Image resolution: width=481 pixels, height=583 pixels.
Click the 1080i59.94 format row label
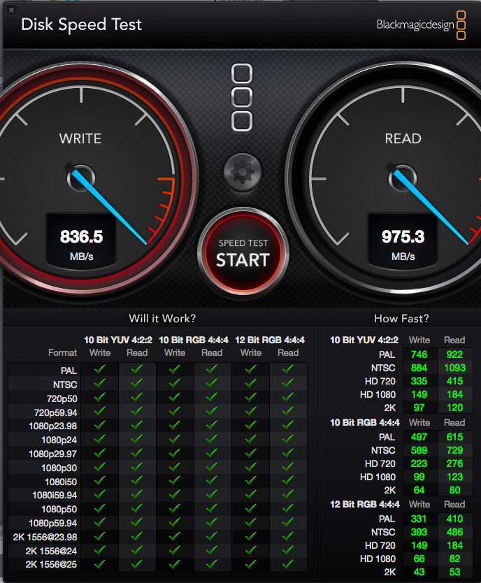55,495
